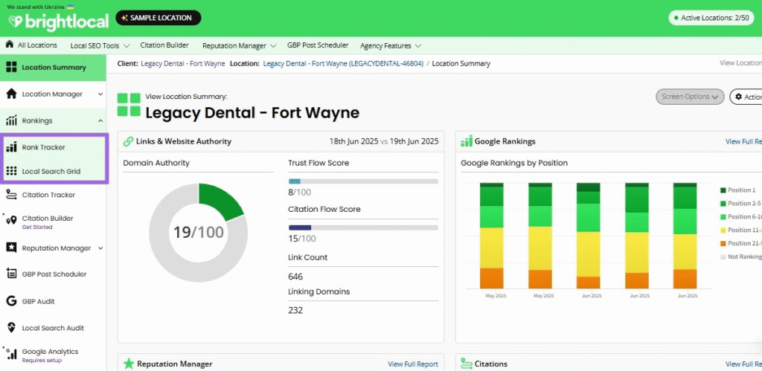Click the Position 2-5 legend color swatch
The height and width of the screenshot is (371, 762).
tap(723, 204)
